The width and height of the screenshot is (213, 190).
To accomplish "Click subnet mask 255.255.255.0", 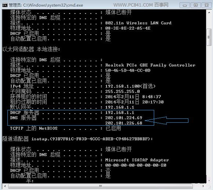I will click(x=122, y=91).
